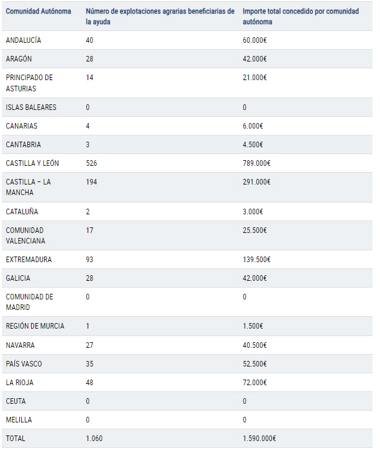Click the 'Comunidad Autónoma' column header

tap(38, 11)
